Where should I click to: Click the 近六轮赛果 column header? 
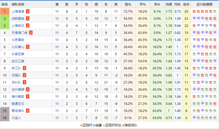(x=205, y=4)
